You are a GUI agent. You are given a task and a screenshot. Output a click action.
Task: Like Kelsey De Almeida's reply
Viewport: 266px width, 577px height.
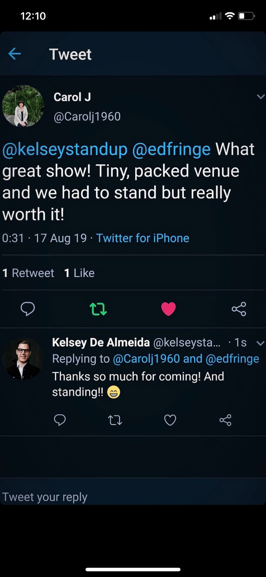point(170,420)
